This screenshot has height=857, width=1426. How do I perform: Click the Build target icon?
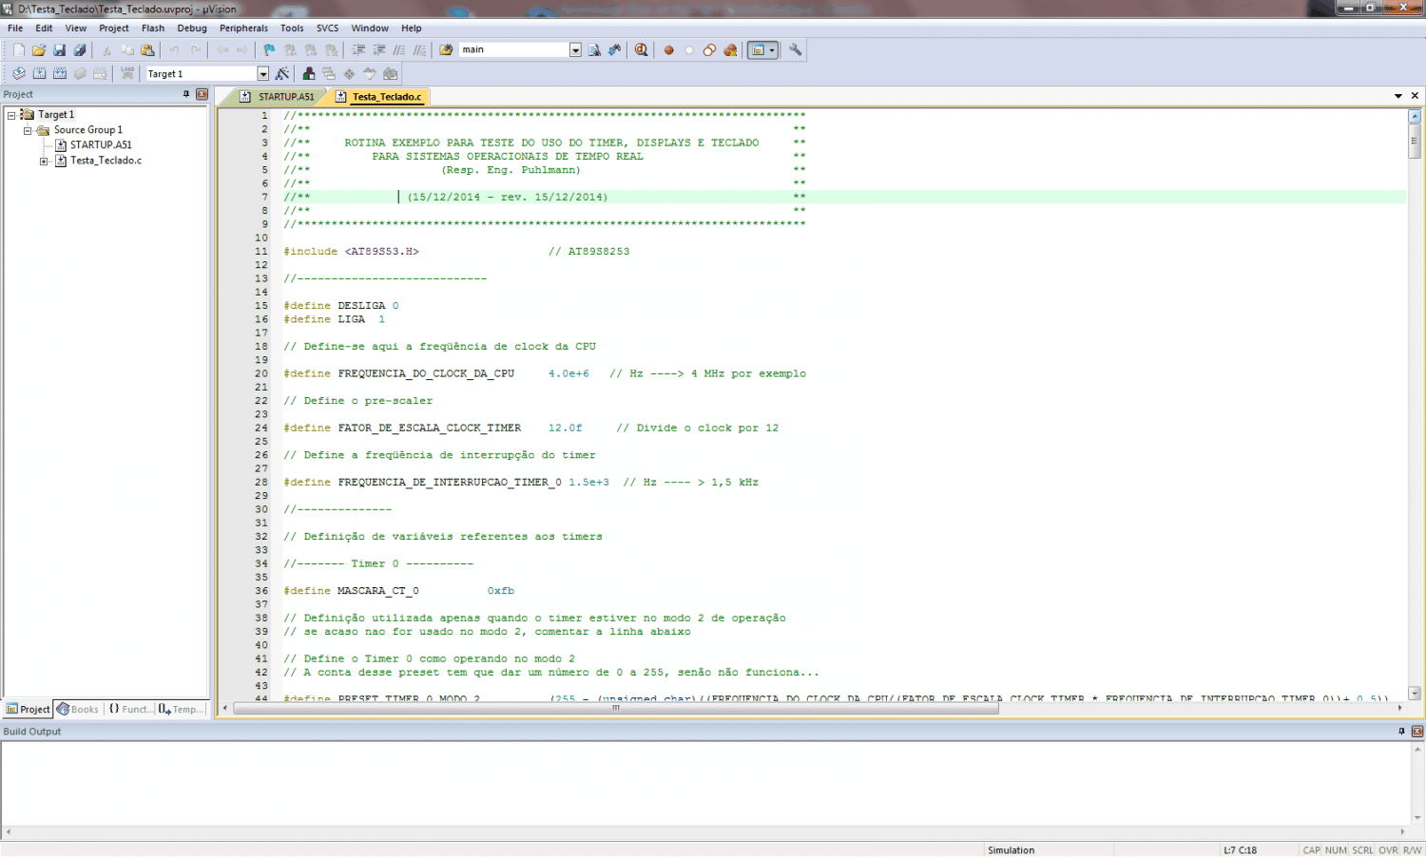(39, 74)
